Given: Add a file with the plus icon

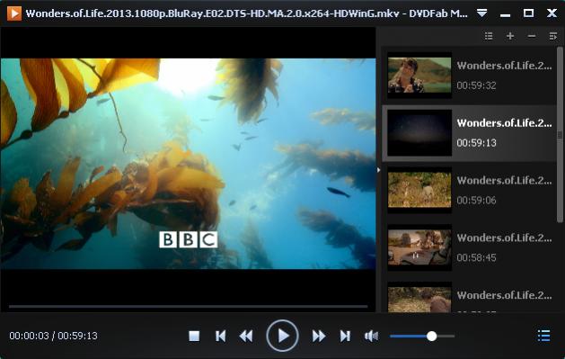Looking at the screenshot, I should (x=510, y=36).
